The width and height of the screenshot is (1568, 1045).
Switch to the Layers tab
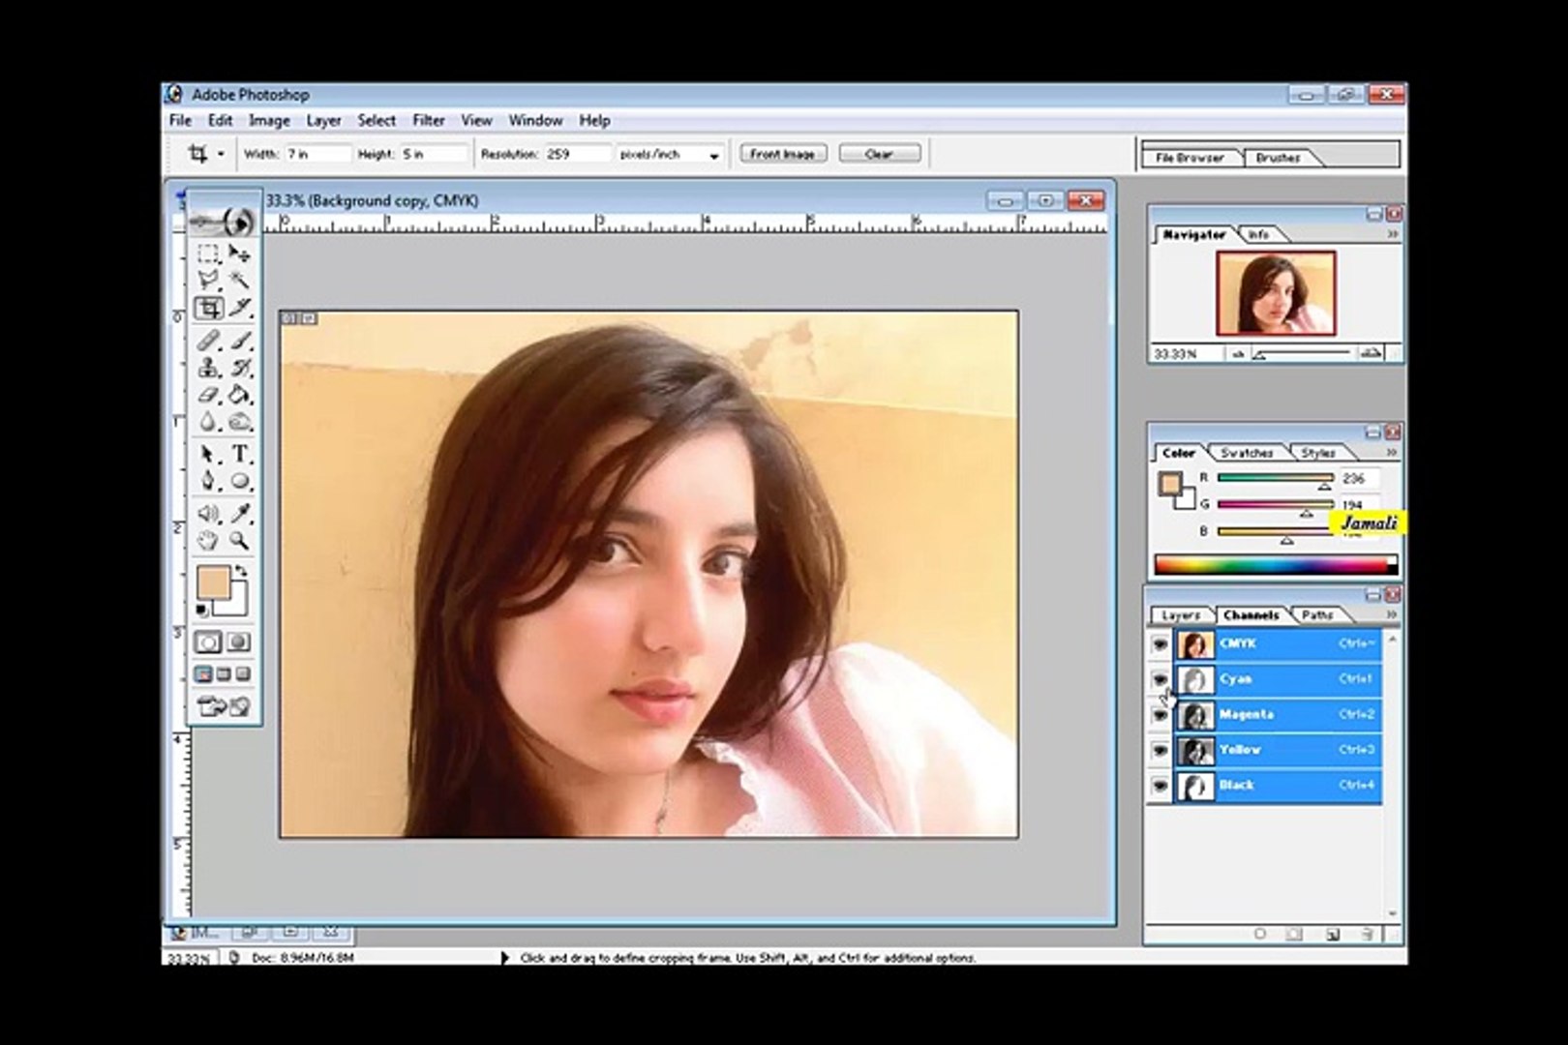pos(1180,615)
